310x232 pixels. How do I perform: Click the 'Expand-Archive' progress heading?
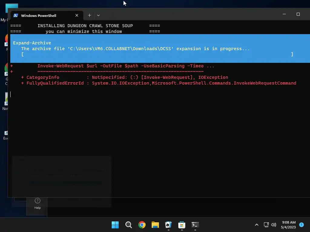(x=32, y=43)
